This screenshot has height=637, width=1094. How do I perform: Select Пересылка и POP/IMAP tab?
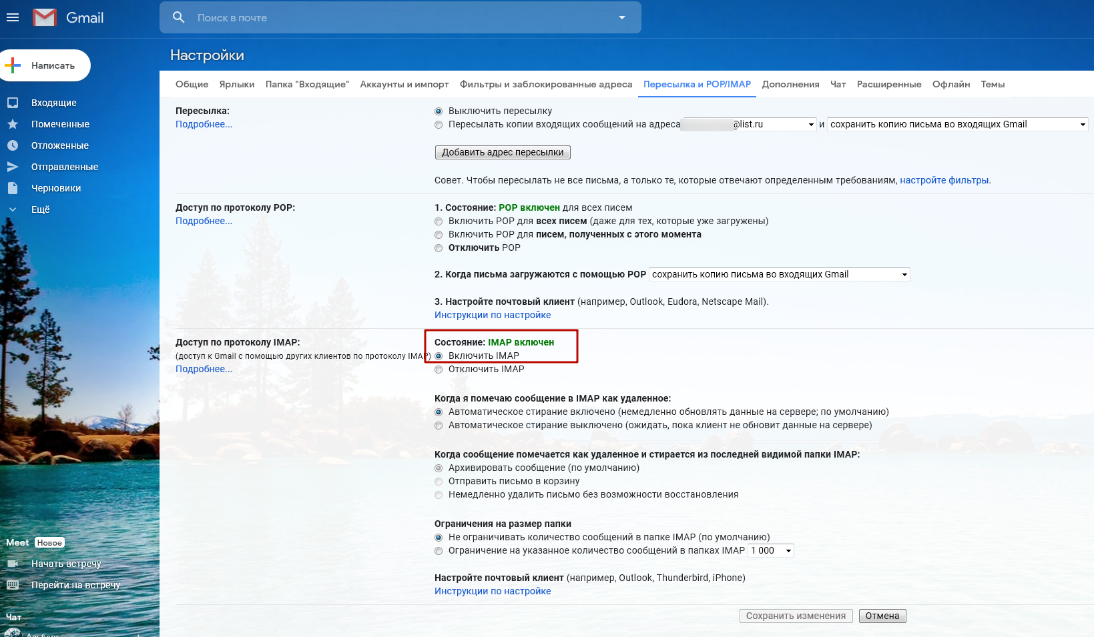[x=697, y=84]
